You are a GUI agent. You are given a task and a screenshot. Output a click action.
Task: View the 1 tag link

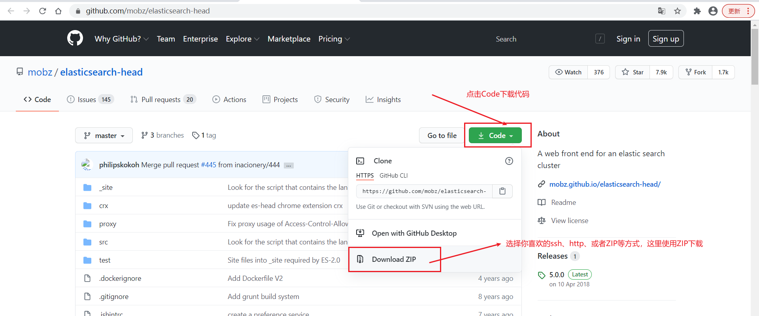[x=204, y=135]
